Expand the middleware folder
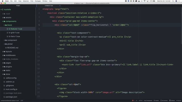182x102 pixels. 3,56
